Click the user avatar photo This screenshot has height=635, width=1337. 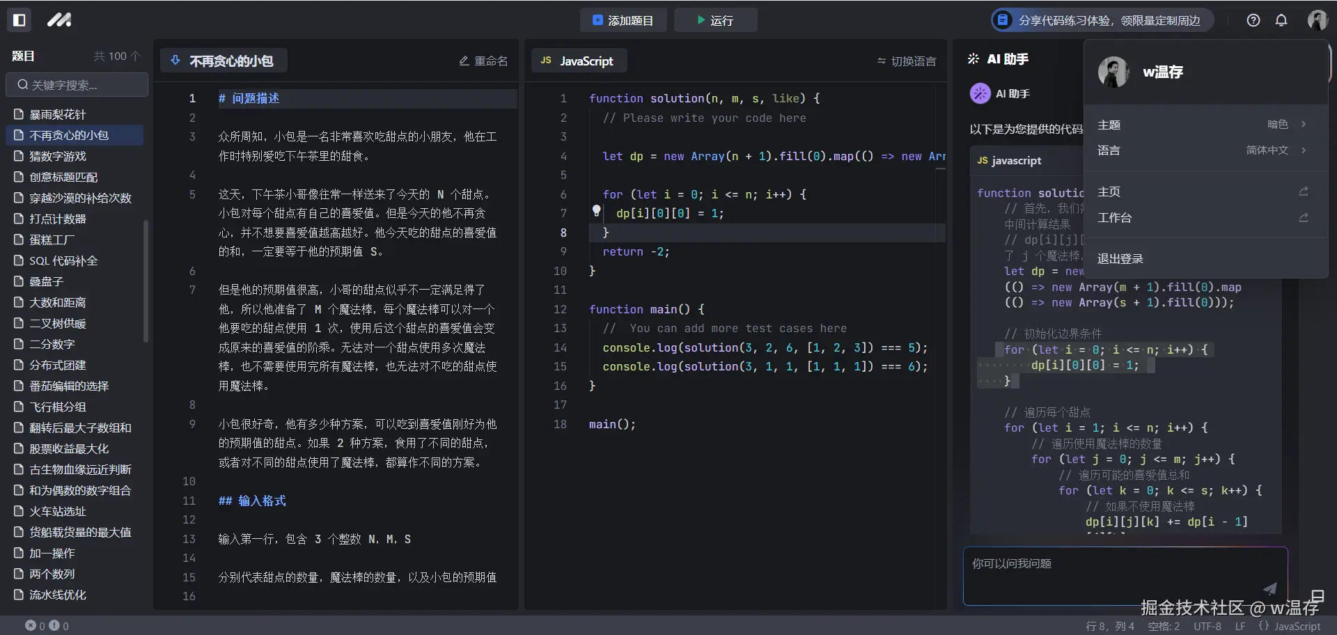pos(1317,19)
